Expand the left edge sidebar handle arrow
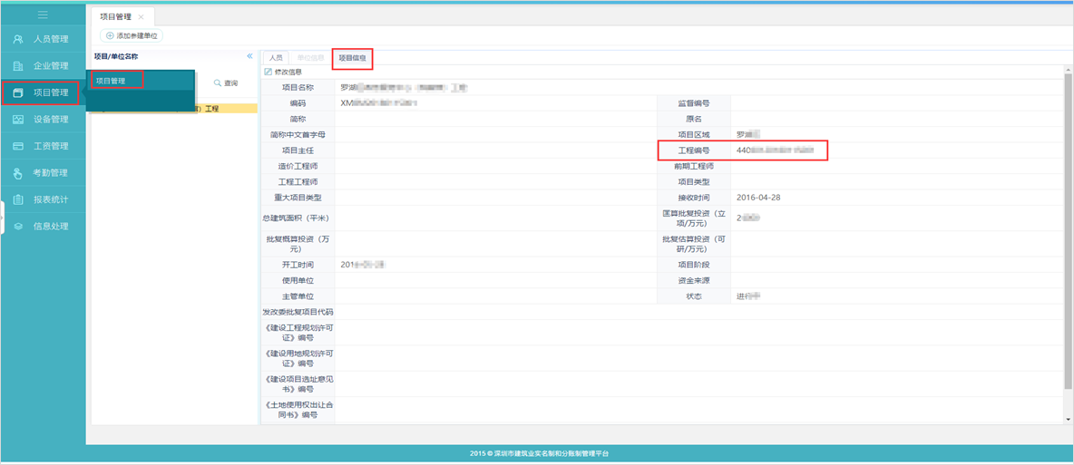Screen dimensions: 1074x465 pyautogui.click(x=2, y=218)
